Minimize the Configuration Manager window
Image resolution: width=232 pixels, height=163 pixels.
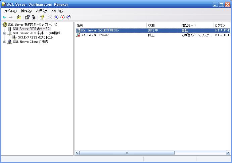tap(215, 5)
